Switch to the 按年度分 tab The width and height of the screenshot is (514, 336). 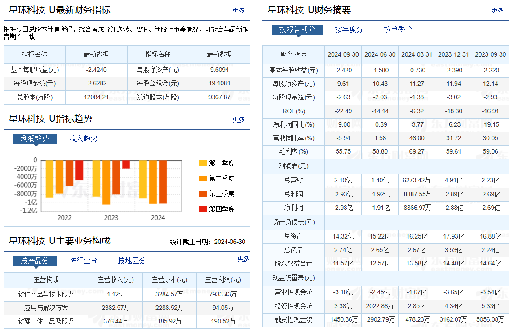tap(349, 30)
